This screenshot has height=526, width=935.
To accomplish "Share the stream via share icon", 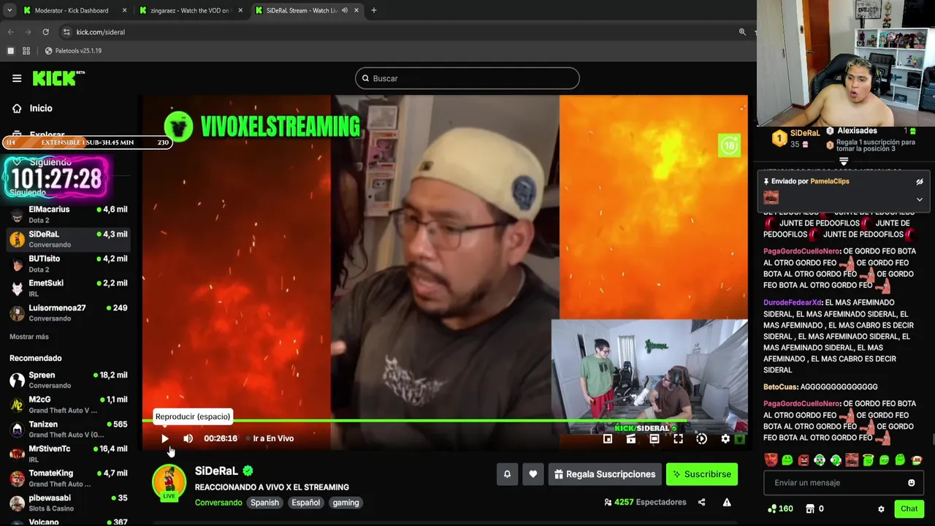I will click(x=701, y=502).
